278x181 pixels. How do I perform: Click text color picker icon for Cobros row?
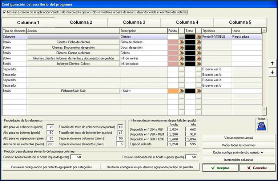198,53
